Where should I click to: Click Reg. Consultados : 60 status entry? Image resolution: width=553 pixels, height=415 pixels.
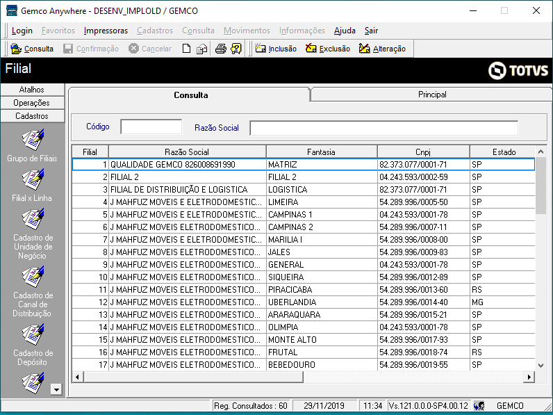[251, 406]
